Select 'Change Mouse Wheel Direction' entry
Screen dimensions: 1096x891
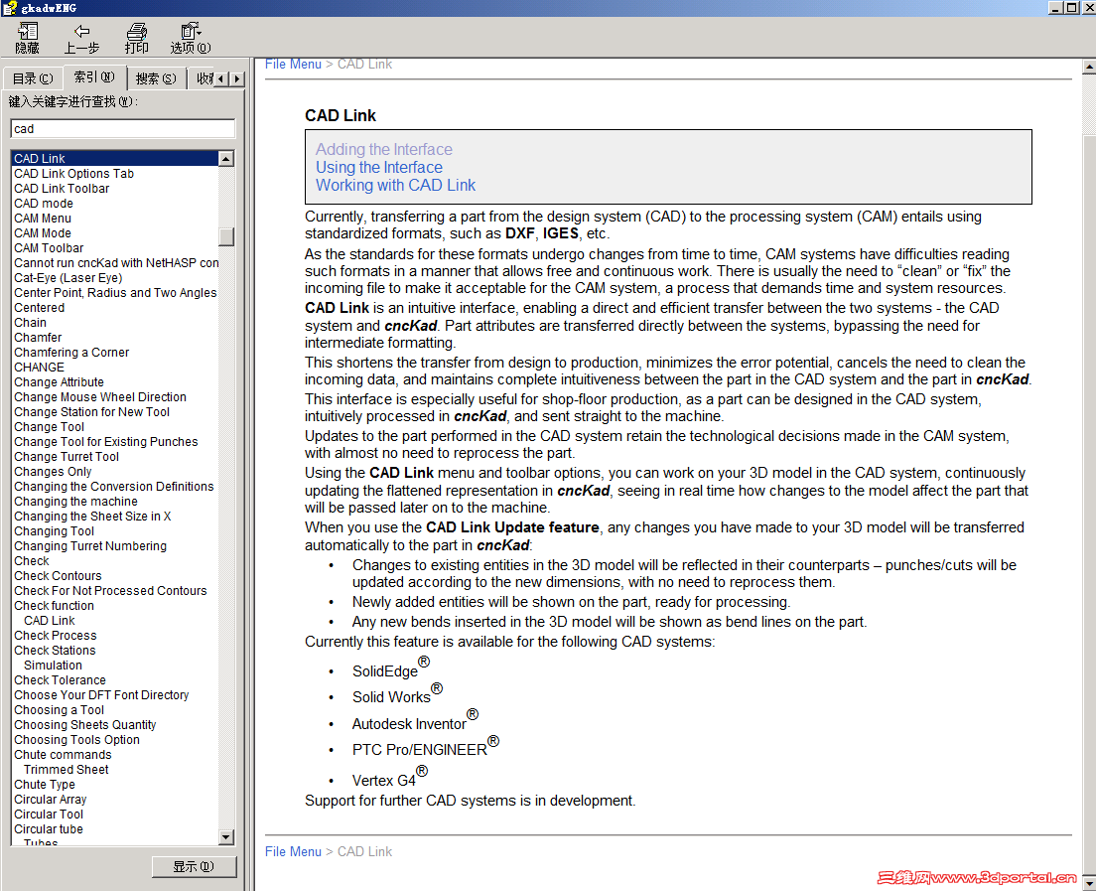[x=100, y=396]
